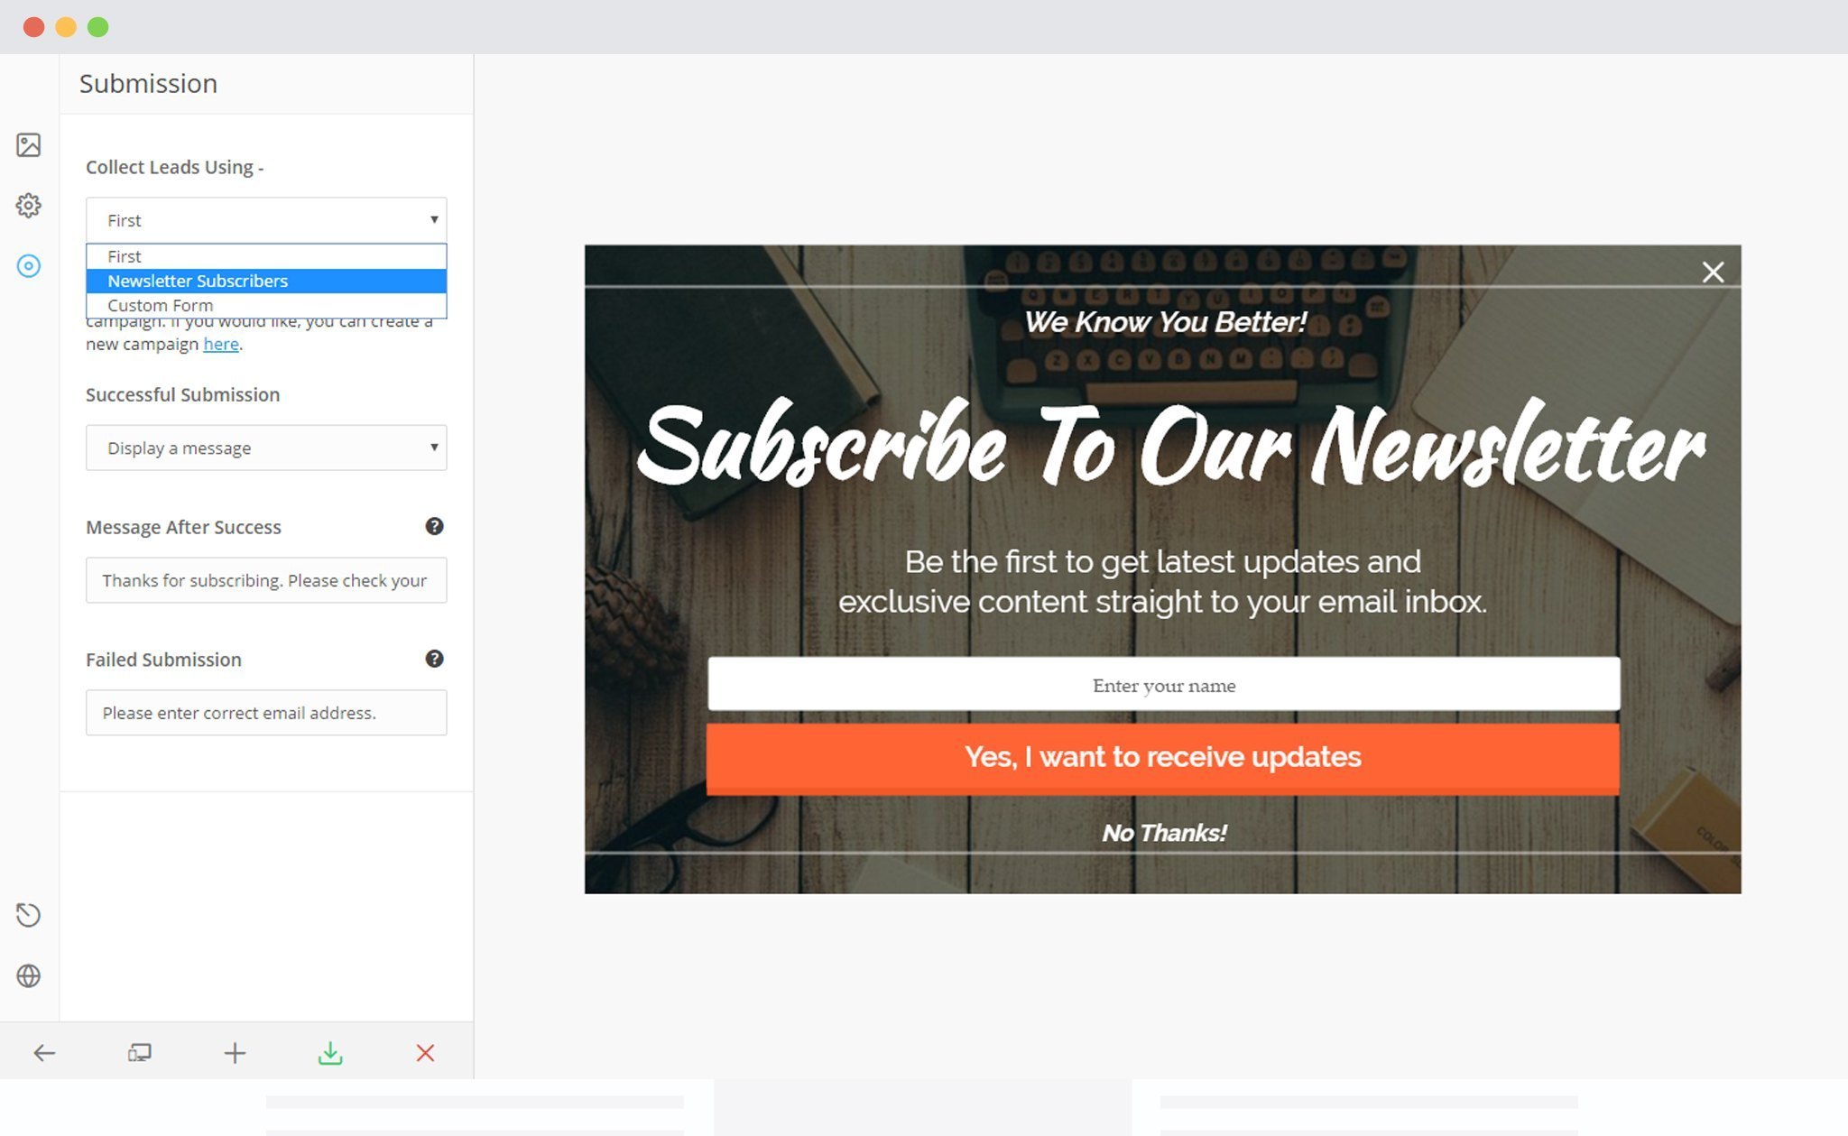Discard changes with red X icon

[x=425, y=1053]
